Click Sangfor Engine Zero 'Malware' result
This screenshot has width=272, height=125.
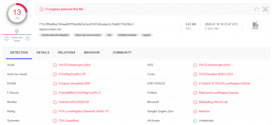coord(204,111)
